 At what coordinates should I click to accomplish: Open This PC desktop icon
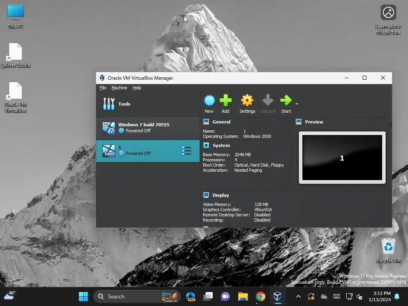[16, 17]
